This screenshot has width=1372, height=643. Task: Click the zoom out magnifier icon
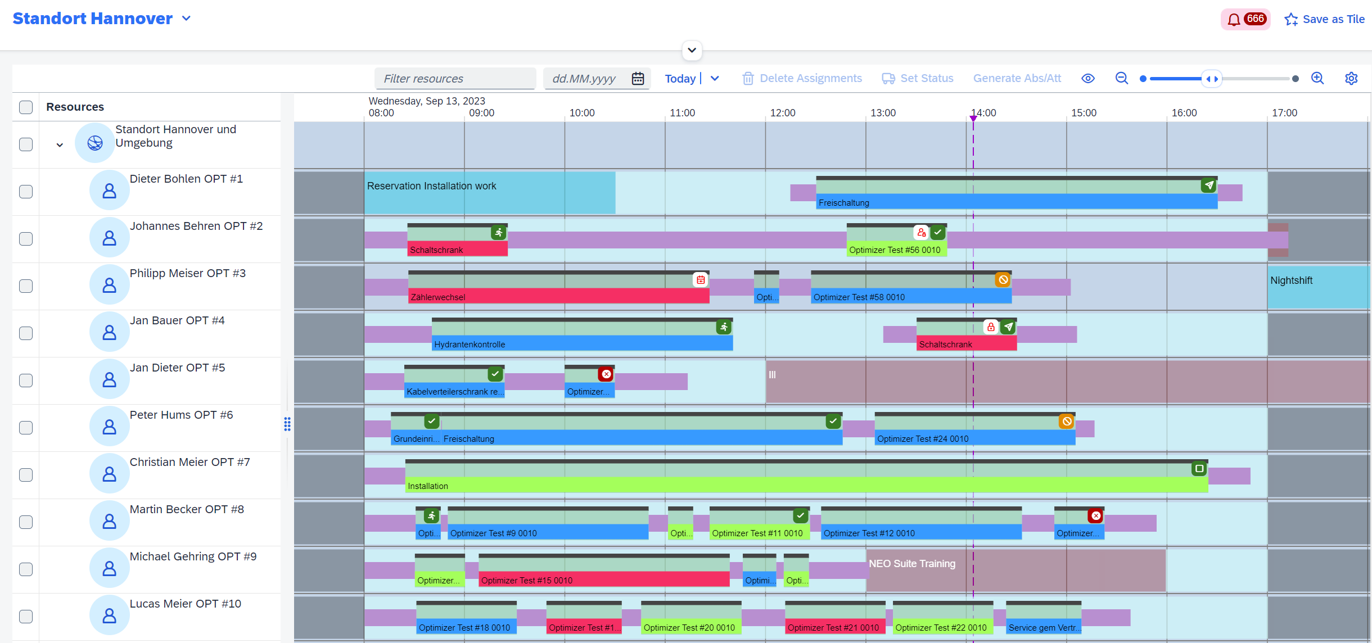[1122, 79]
